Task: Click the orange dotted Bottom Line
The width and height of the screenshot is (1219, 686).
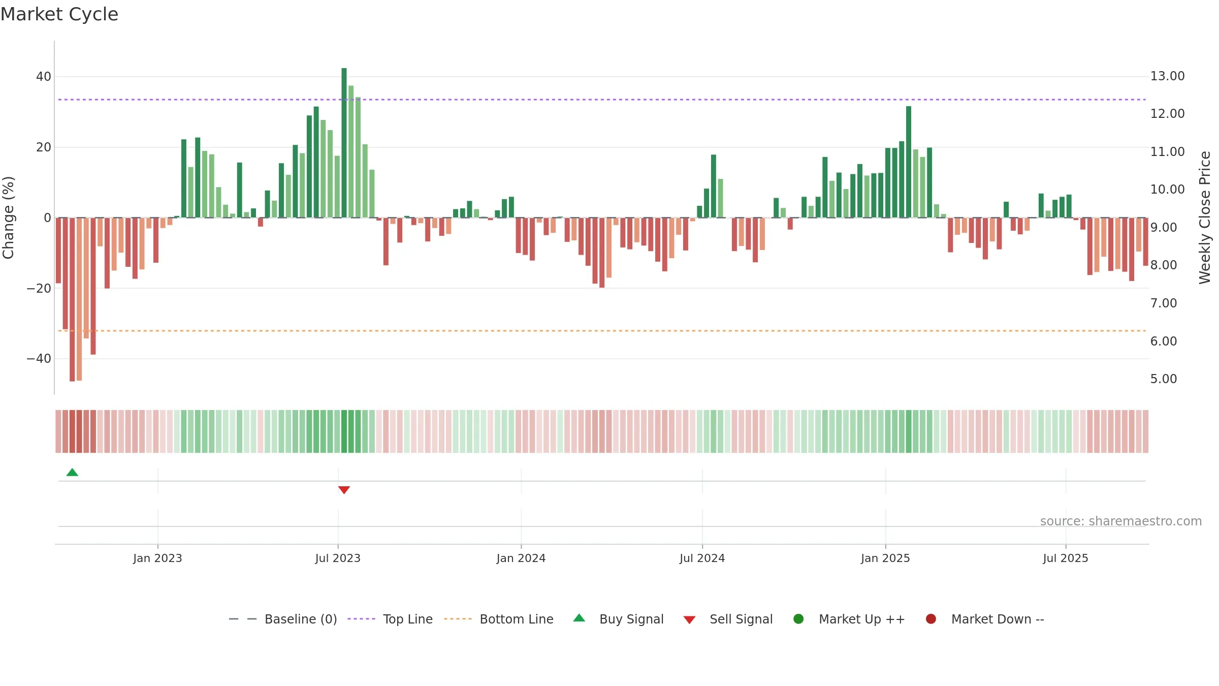Action: click(602, 331)
